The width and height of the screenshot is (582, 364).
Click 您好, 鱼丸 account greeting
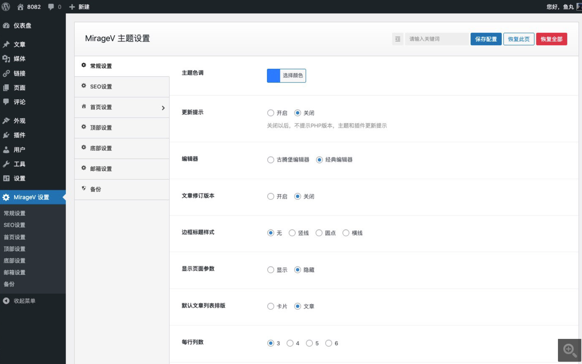tap(560, 7)
